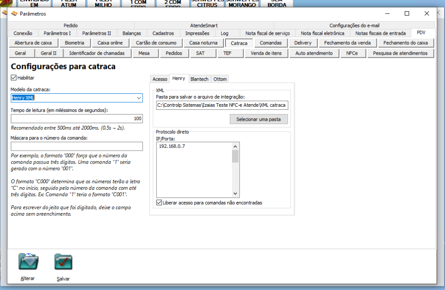Click the Selecionar uma pasta button
Screen dimensions: 445x290
[259, 119]
